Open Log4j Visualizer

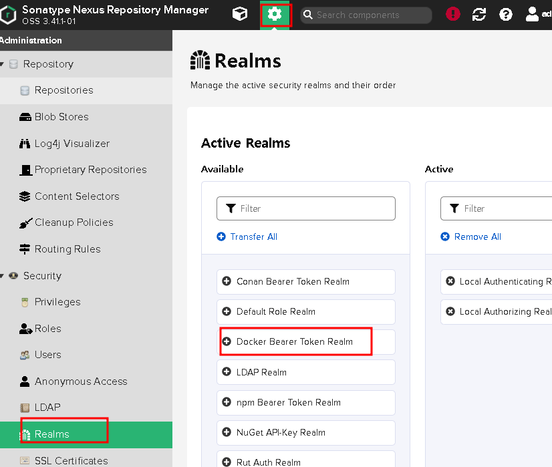[x=86, y=143]
